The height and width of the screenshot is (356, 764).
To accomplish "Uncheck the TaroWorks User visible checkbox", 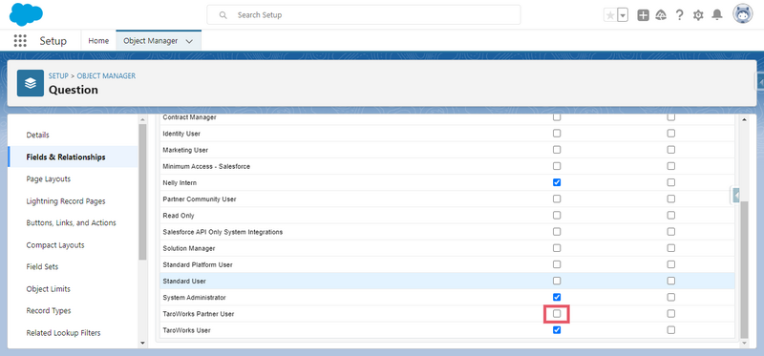I will point(557,330).
